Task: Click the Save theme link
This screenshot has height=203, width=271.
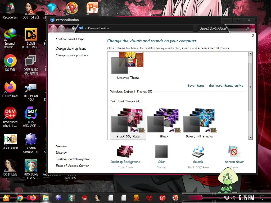Action: [x=196, y=86]
